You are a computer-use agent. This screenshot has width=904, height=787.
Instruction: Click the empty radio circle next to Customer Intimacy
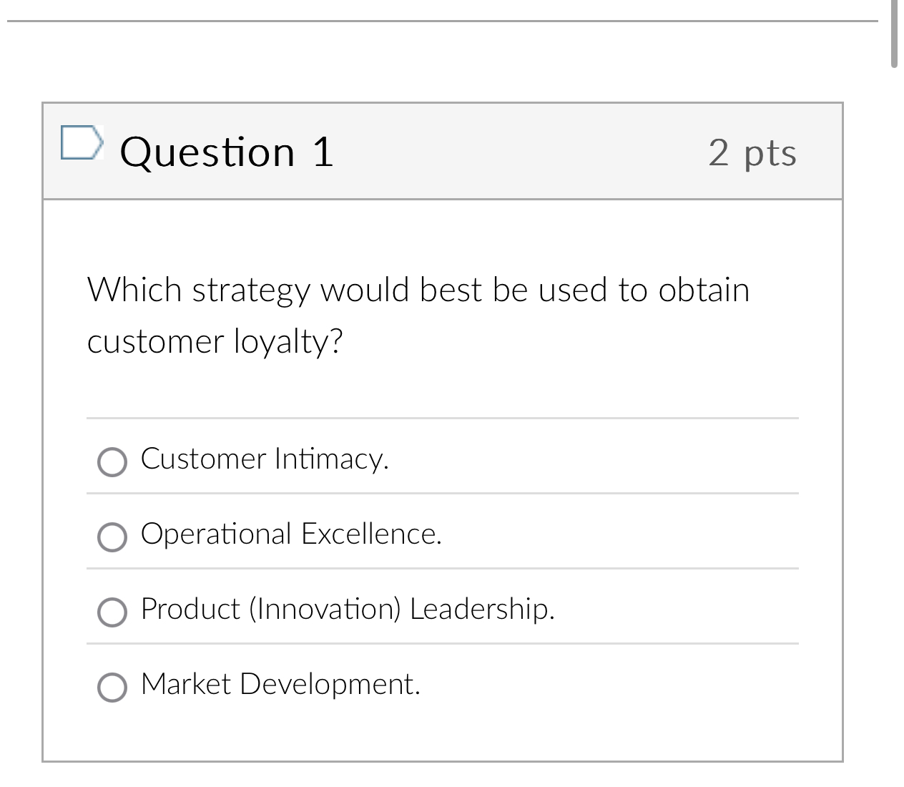click(x=112, y=463)
